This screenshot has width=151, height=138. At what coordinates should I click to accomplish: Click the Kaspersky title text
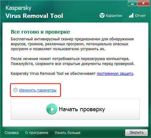click(x=18, y=8)
